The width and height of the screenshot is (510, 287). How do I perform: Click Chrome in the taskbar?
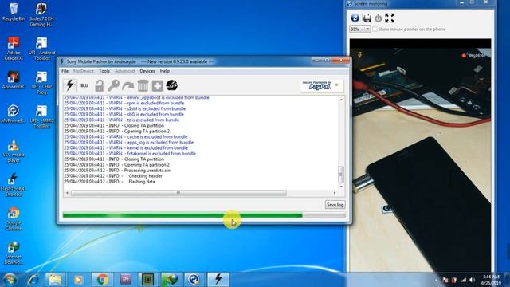click(102, 280)
